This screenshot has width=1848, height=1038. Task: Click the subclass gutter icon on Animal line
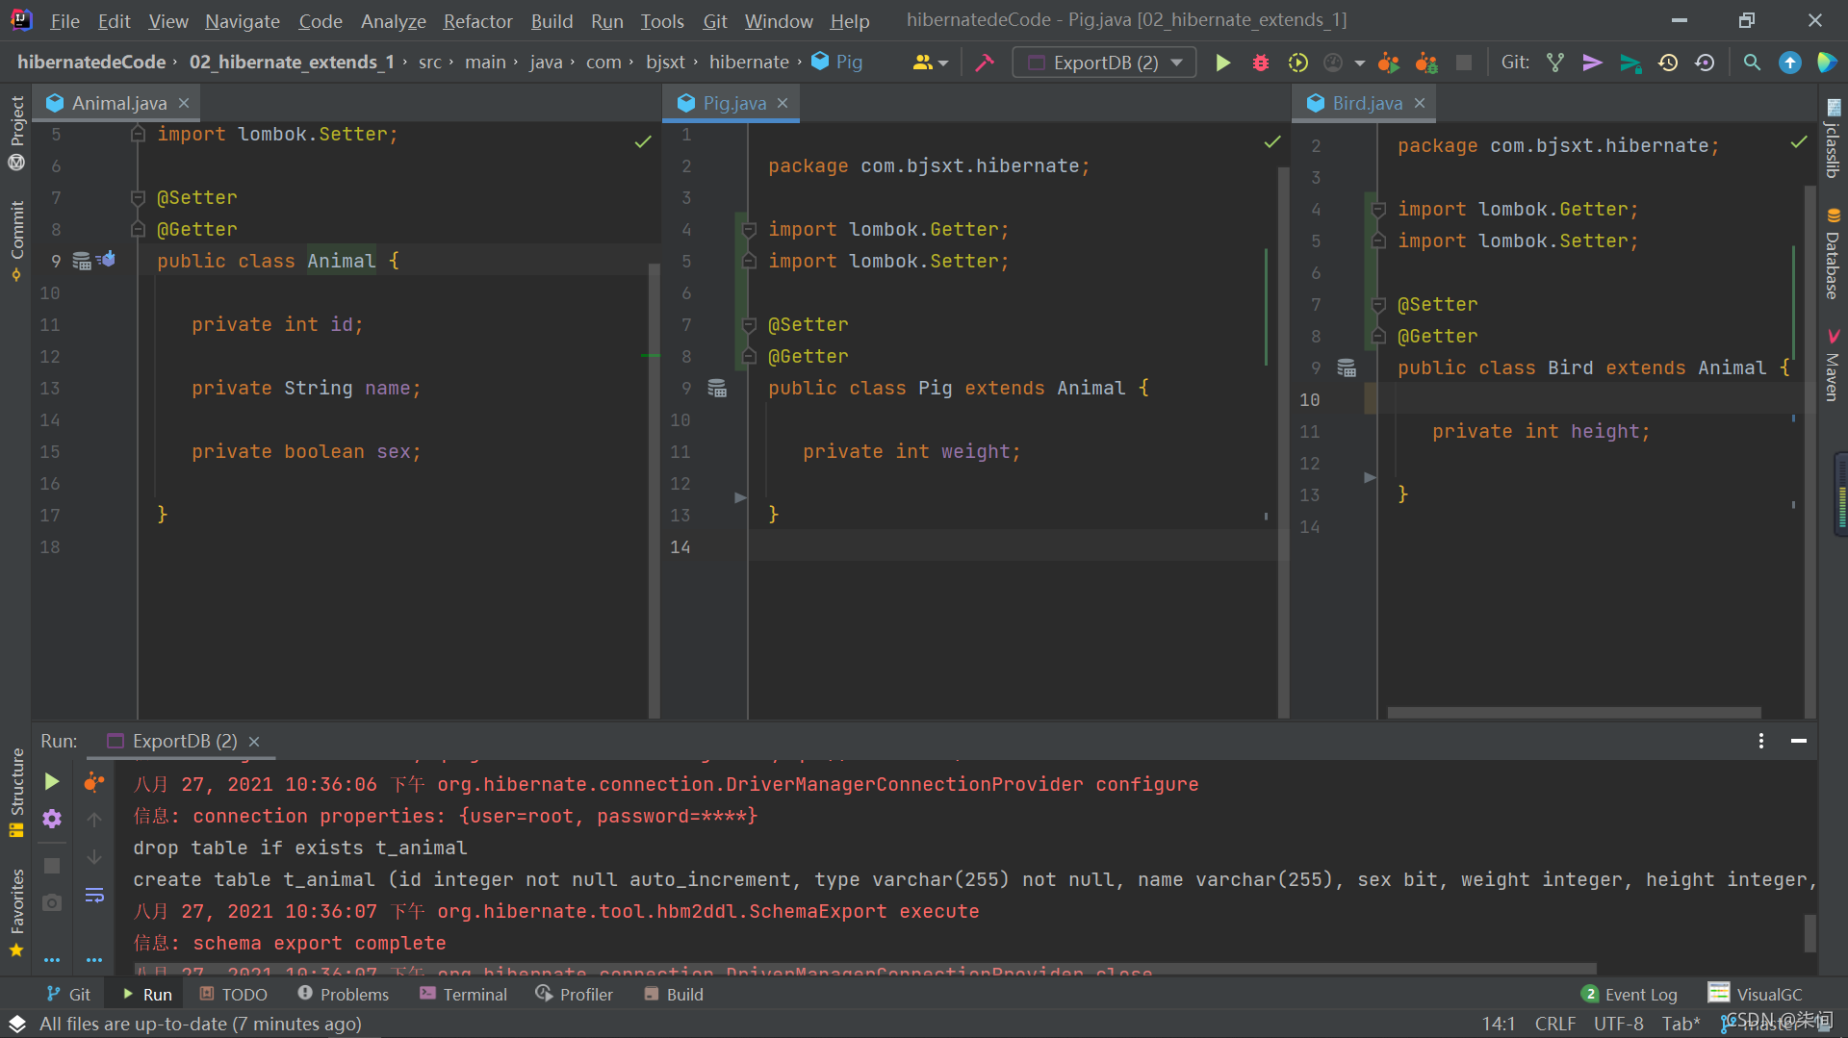coord(106,260)
